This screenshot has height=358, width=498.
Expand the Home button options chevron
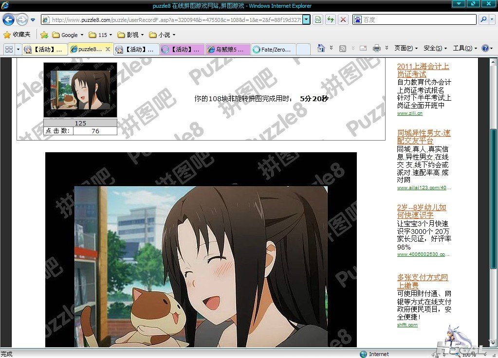[331, 48]
